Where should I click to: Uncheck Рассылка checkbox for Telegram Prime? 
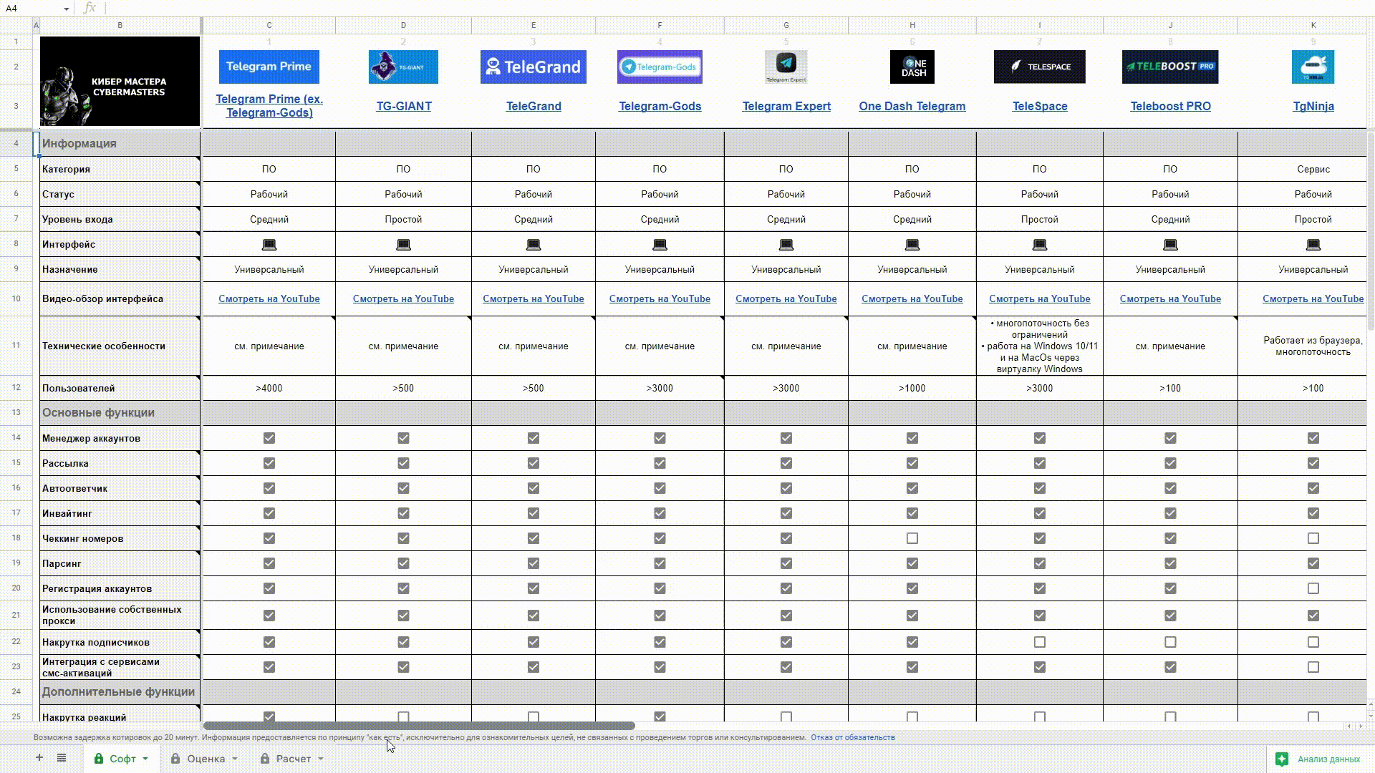[x=269, y=463]
